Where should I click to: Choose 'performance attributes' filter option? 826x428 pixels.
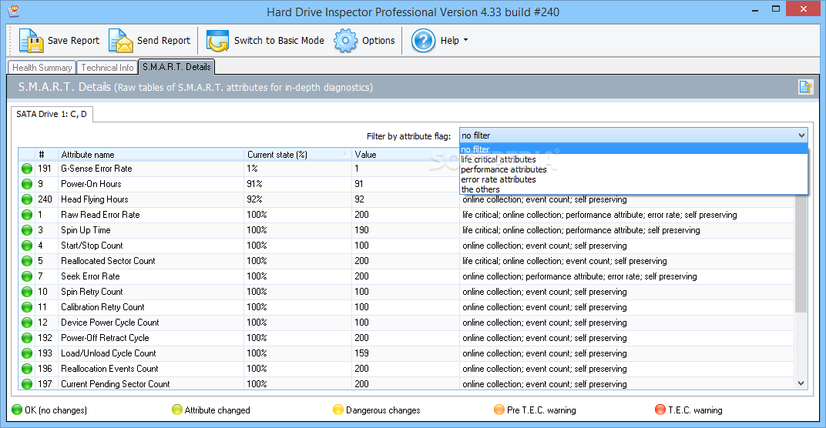(x=633, y=169)
